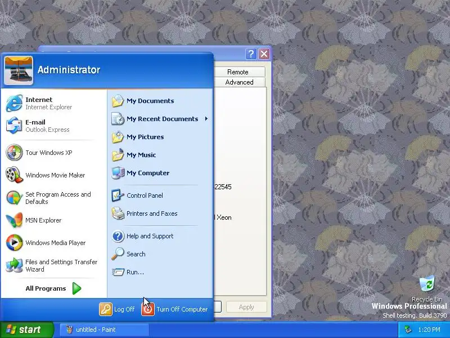Click the Search magnifier icon
Image resolution: width=450 pixels, height=338 pixels.
tap(118, 254)
